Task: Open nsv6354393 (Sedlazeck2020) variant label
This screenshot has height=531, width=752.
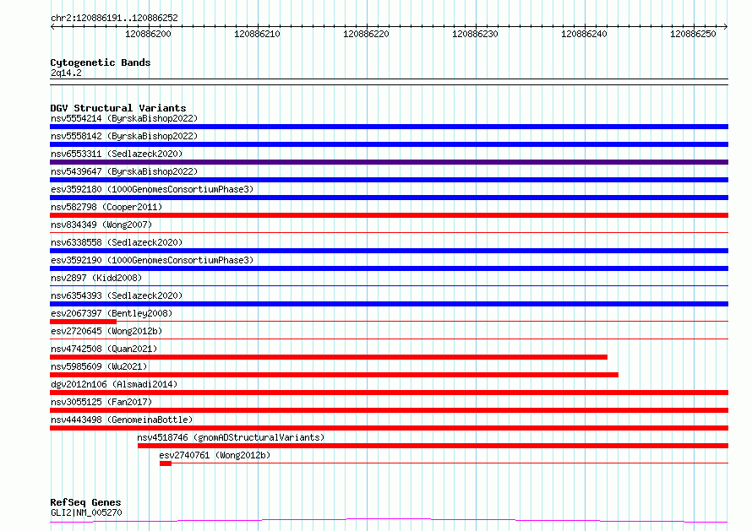Action: [117, 295]
